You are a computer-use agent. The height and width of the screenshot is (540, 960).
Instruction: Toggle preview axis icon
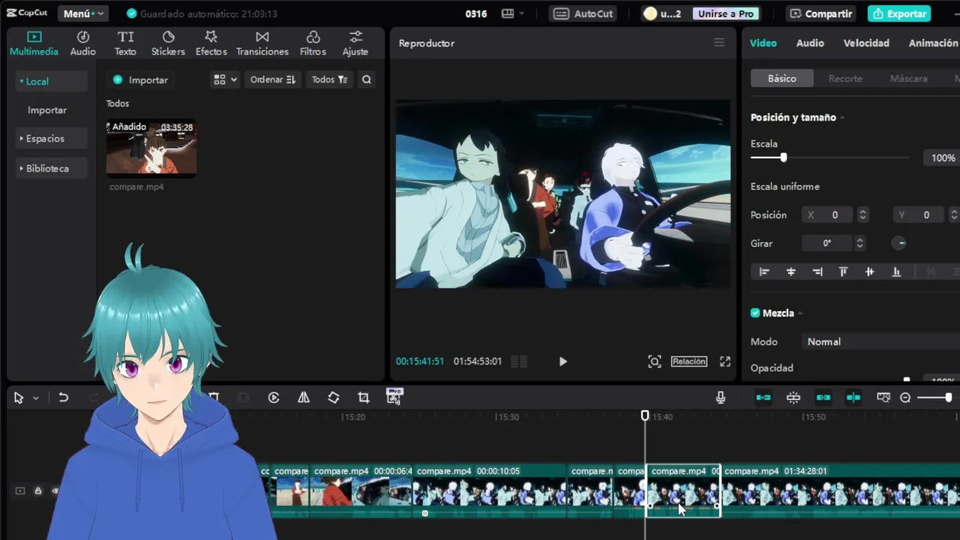[x=853, y=397]
